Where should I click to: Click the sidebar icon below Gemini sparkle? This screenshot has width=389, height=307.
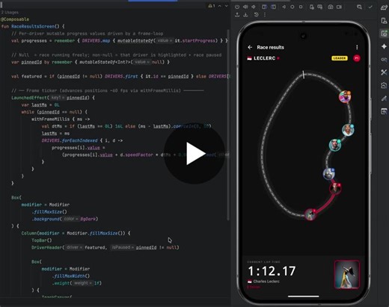coord(384,60)
